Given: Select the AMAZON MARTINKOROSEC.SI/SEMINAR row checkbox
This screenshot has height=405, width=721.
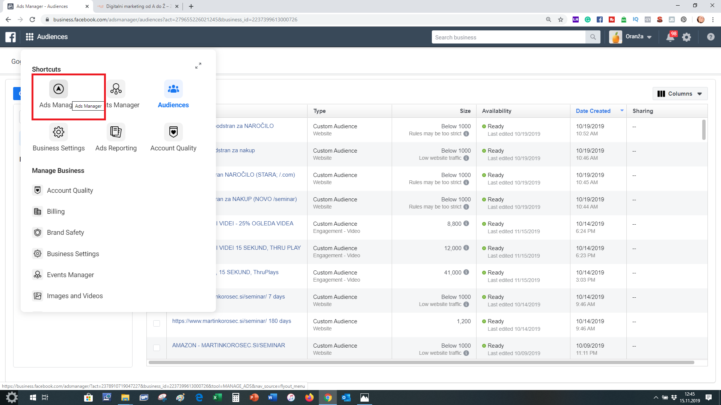Looking at the screenshot, I should point(157,348).
